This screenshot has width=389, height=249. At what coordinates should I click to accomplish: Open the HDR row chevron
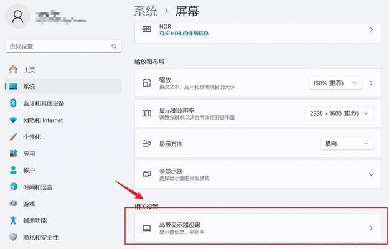coord(371,29)
